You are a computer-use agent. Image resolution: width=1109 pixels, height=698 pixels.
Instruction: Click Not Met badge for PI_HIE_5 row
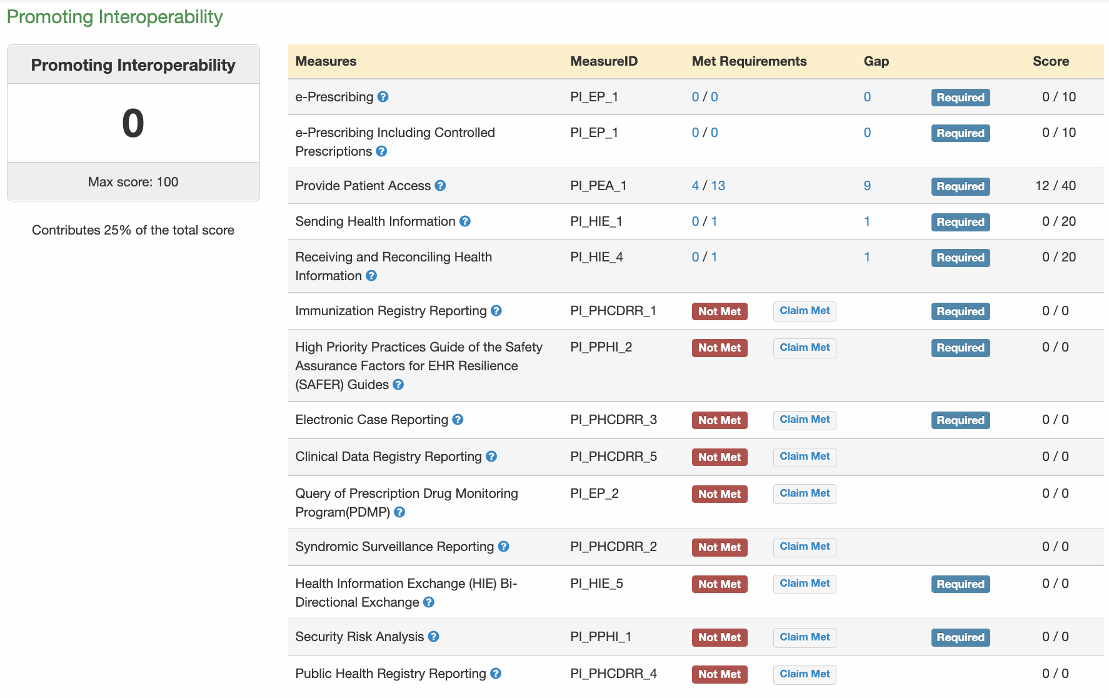pyautogui.click(x=720, y=584)
